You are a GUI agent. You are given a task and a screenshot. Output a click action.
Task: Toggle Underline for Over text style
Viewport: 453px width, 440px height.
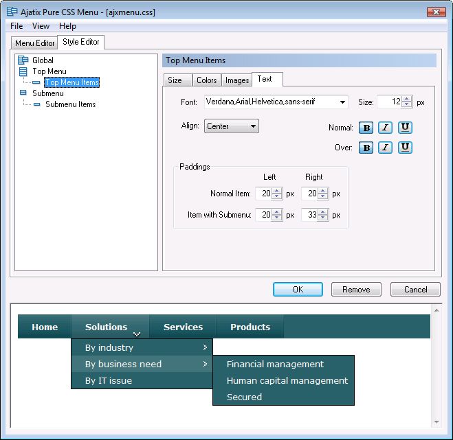tap(405, 148)
